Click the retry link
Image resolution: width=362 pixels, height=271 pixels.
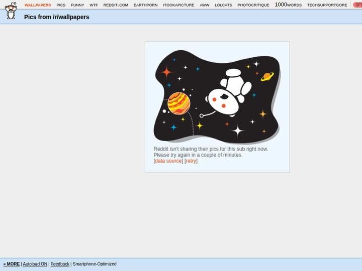pyautogui.click(x=191, y=161)
